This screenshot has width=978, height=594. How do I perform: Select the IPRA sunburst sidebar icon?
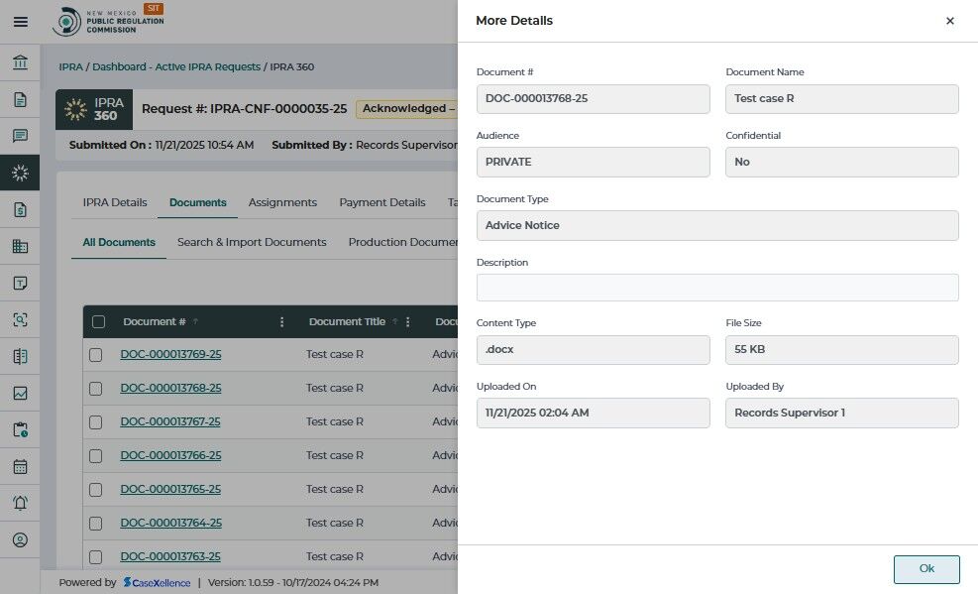coord(20,173)
